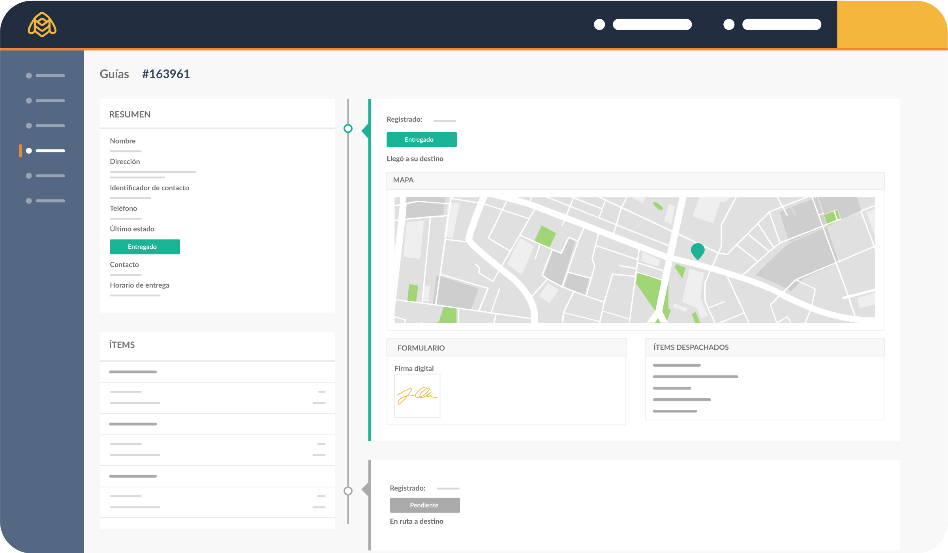Click the orange block in the header corner
The image size is (948, 553).
pos(892,24)
